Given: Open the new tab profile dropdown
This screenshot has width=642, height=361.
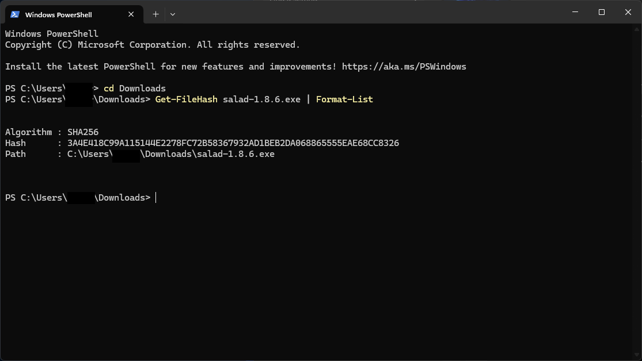Looking at the screenshot, I should pyautogui.click(x=173, y=14).
